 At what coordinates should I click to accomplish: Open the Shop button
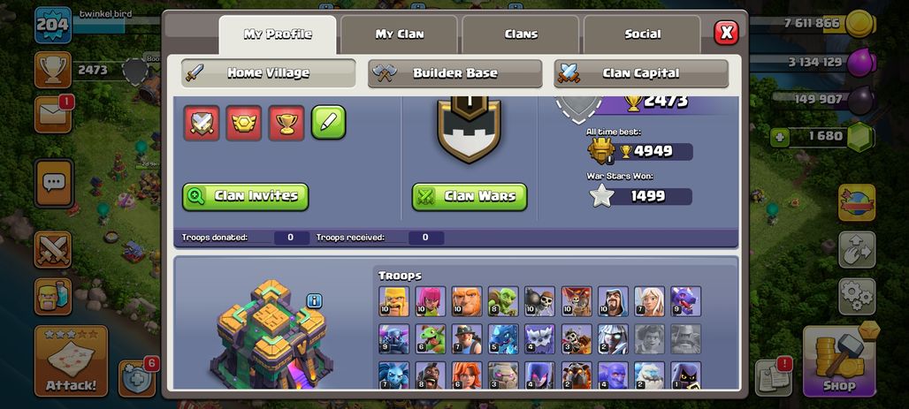(x=839, y=361)
